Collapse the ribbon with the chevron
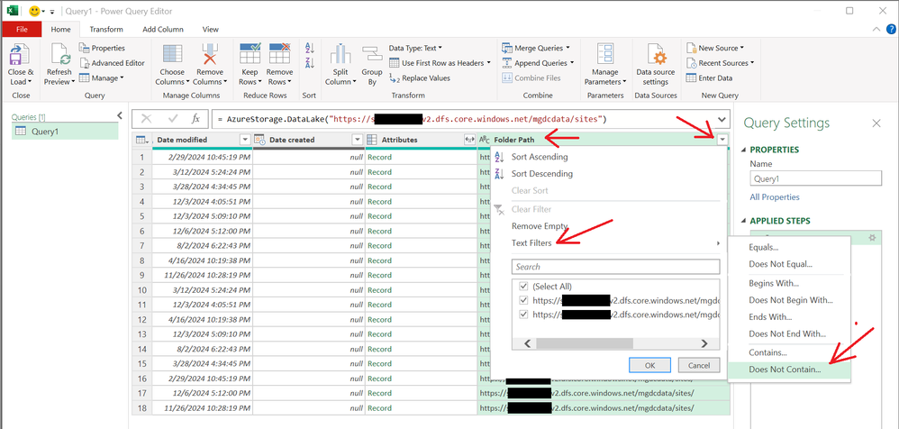Image resolution: width=899 pixels, height=429 pixels. pyautogui.click(x=876, y=29)
